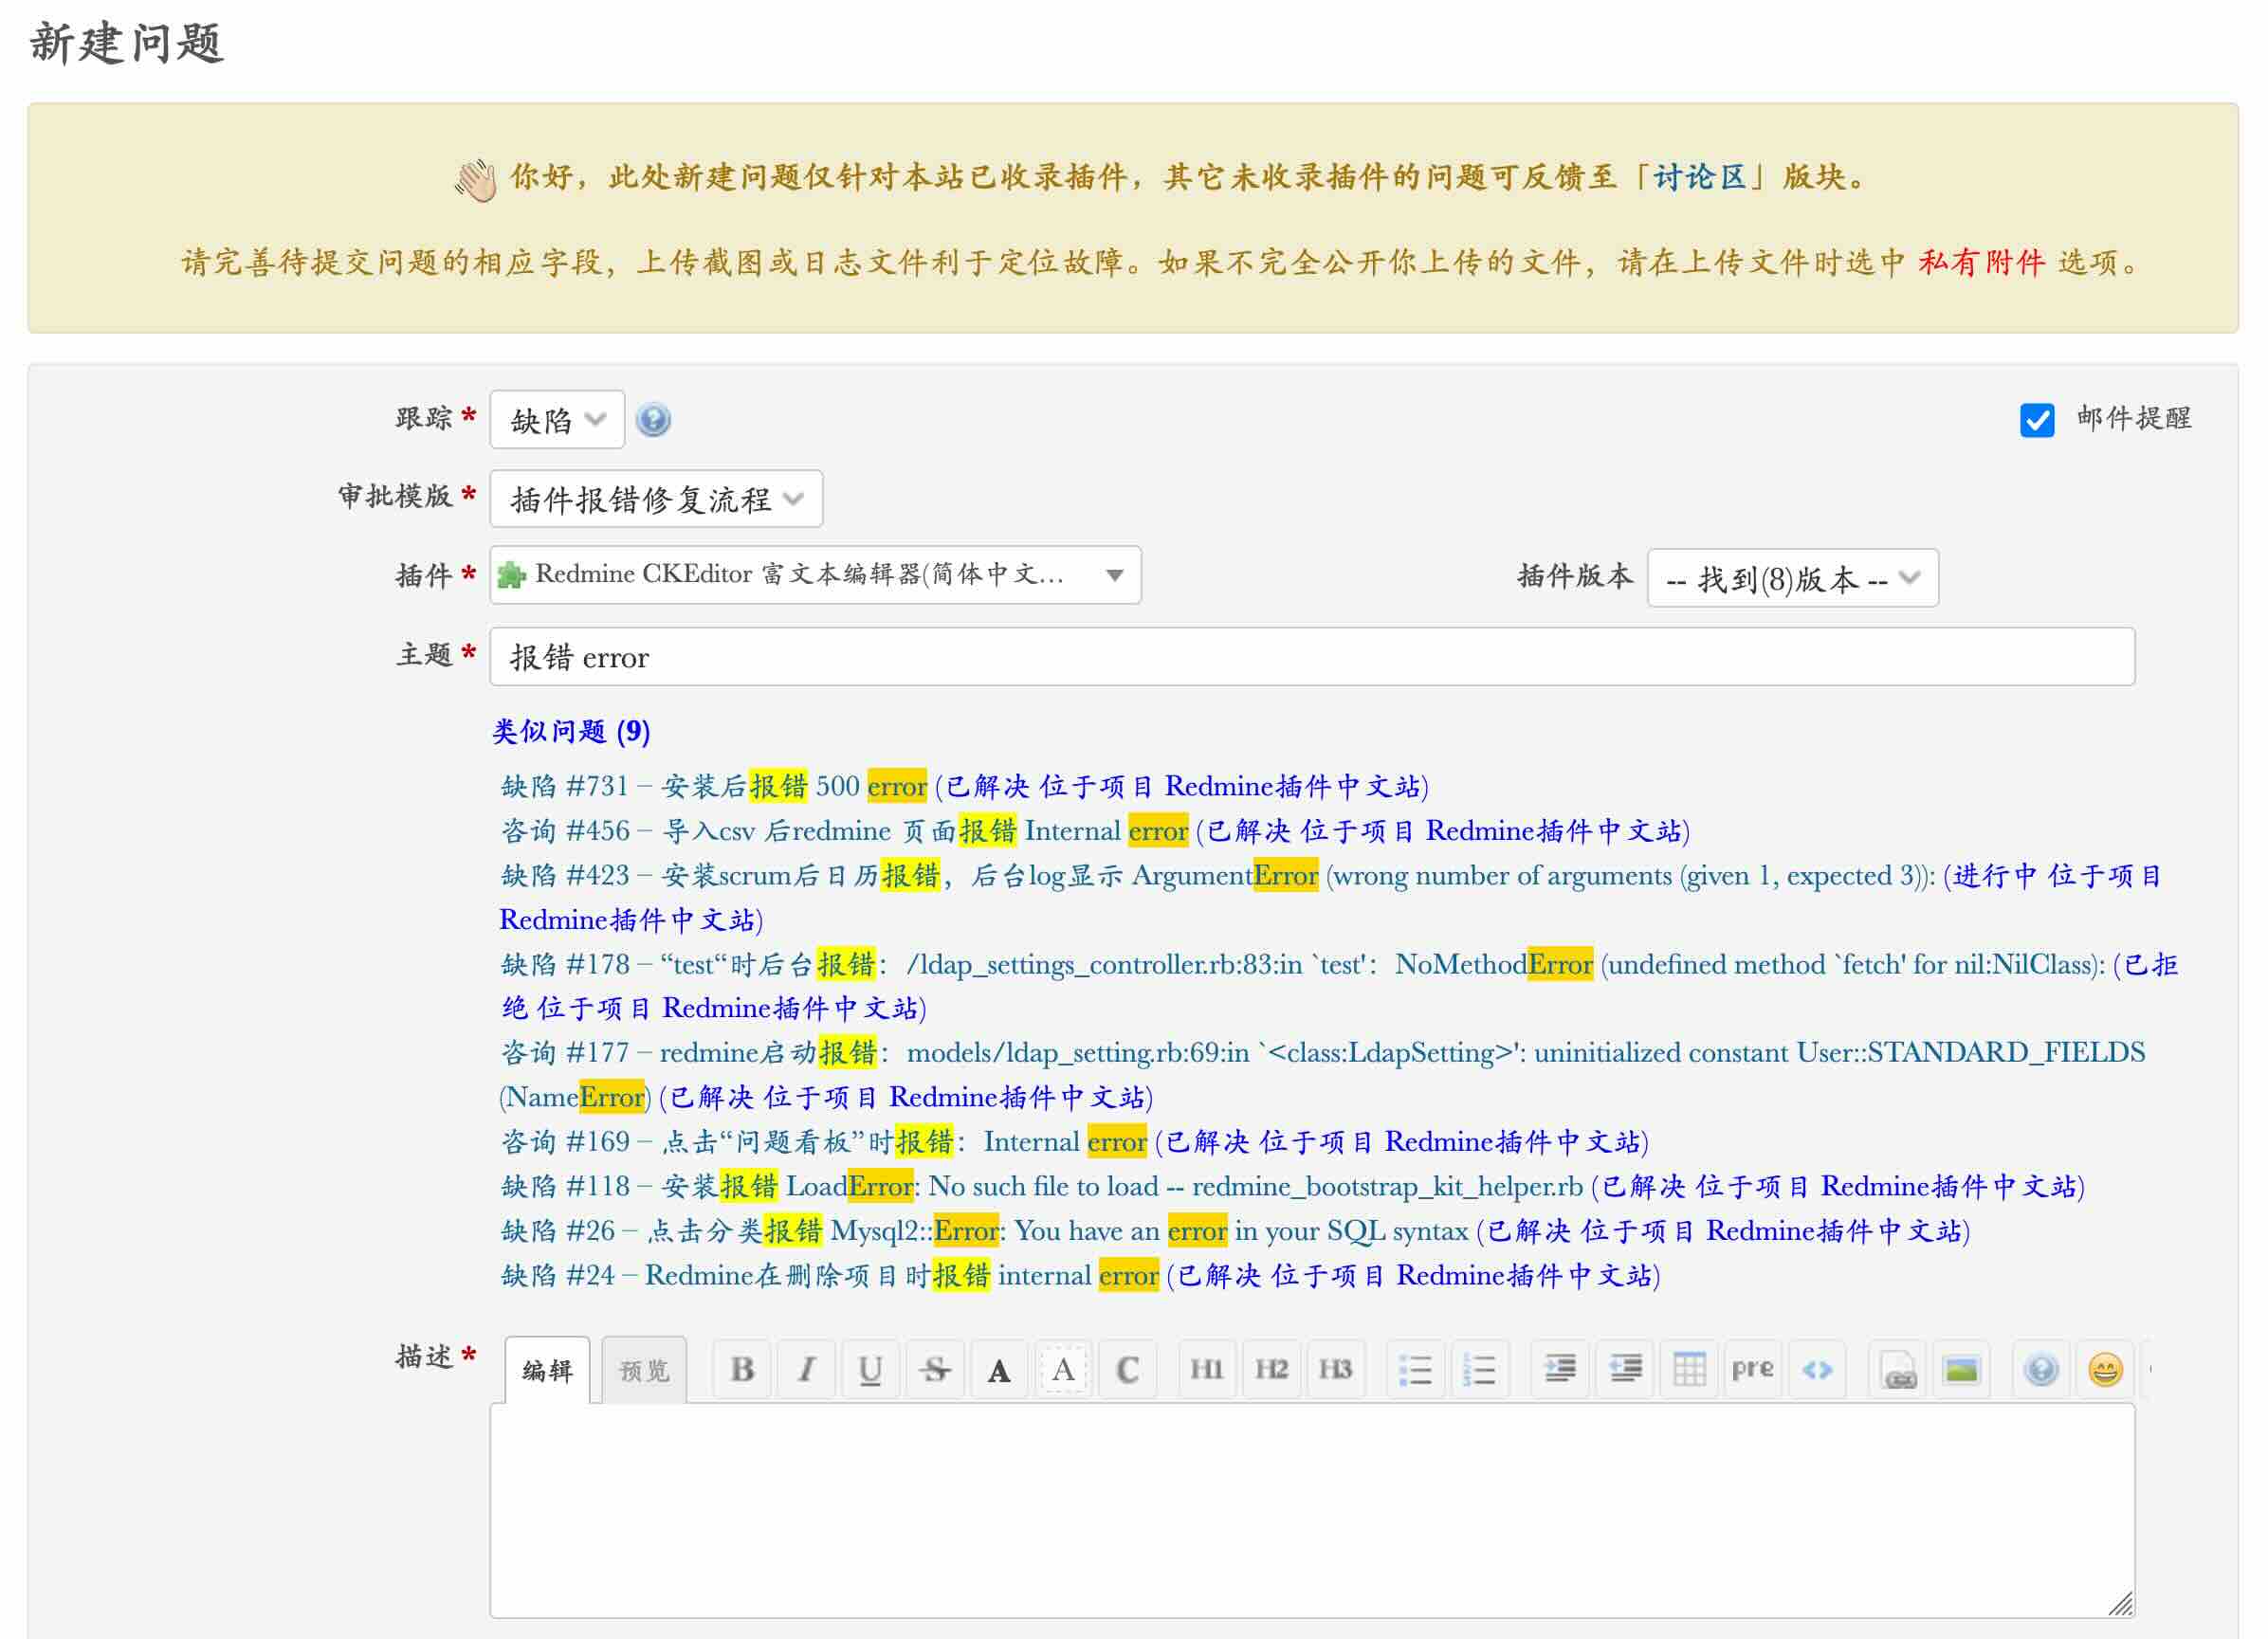Open emoji picker smiley icon

pos(2105,1369)
